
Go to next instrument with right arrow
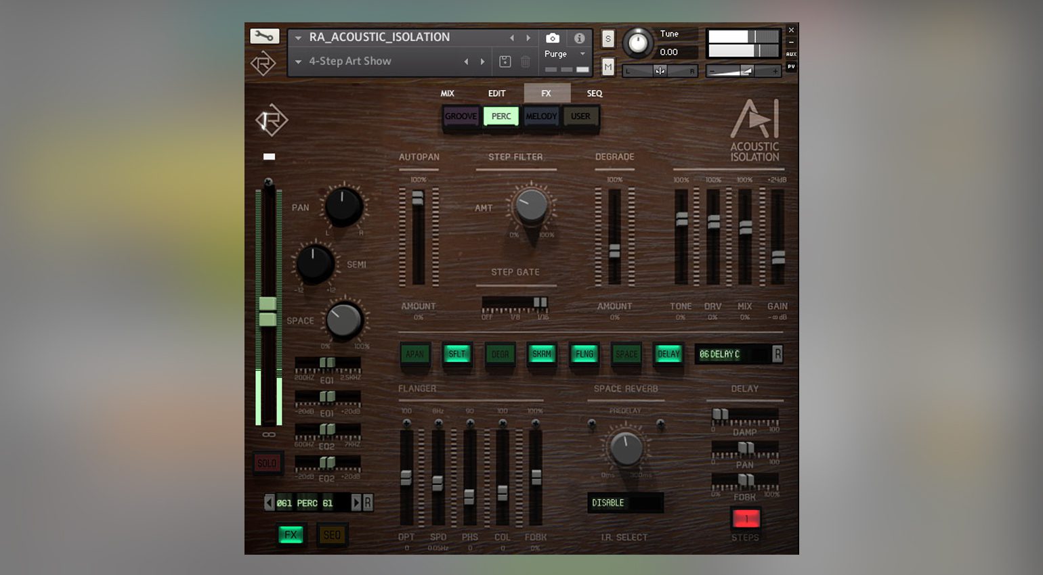[528, 38]
